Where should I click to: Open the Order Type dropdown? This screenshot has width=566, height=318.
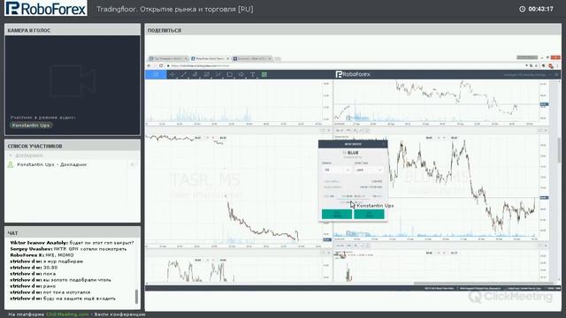[x=369, y=170]
